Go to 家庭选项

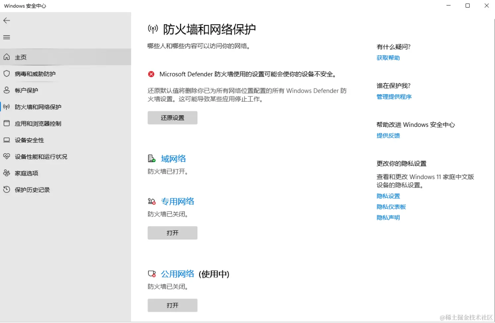(65, 173)
